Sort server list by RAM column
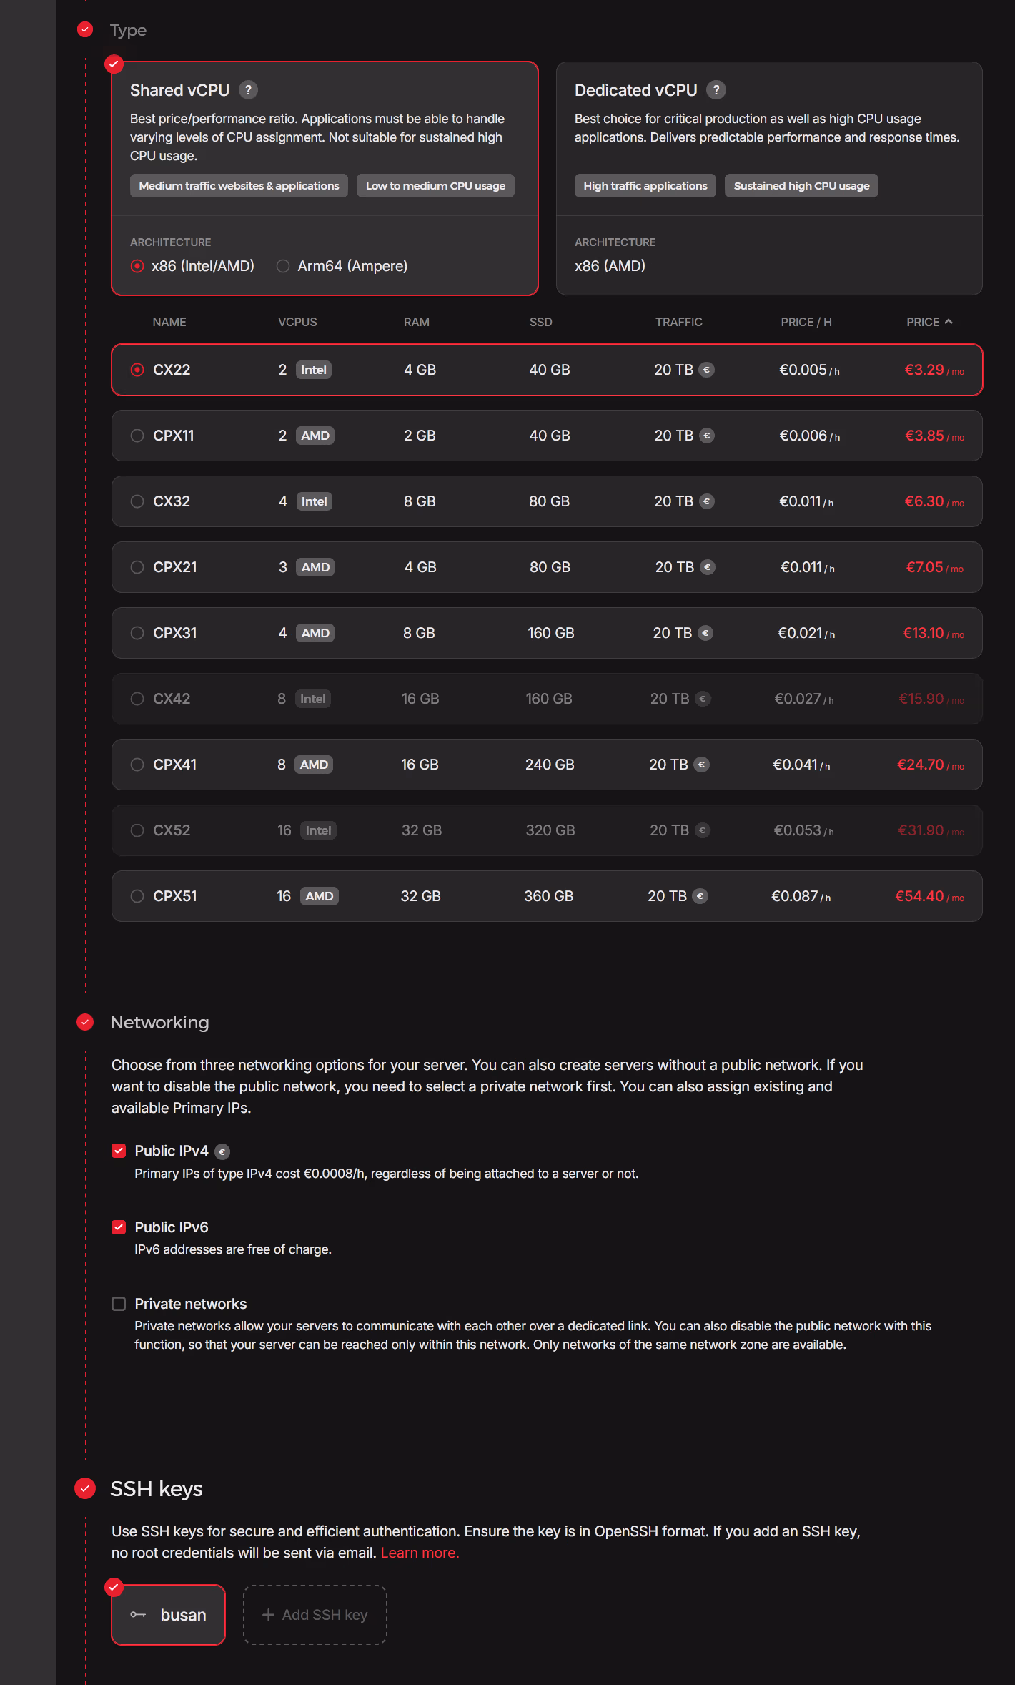1015x1685 pixels. [x=416, y=322]
